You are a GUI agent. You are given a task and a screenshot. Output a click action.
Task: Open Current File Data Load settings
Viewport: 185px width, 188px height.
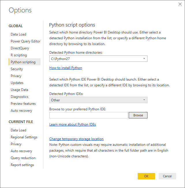coord(18,130)
